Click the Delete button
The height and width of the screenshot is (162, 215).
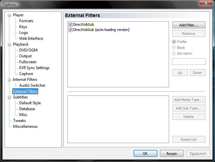(189, 117)
